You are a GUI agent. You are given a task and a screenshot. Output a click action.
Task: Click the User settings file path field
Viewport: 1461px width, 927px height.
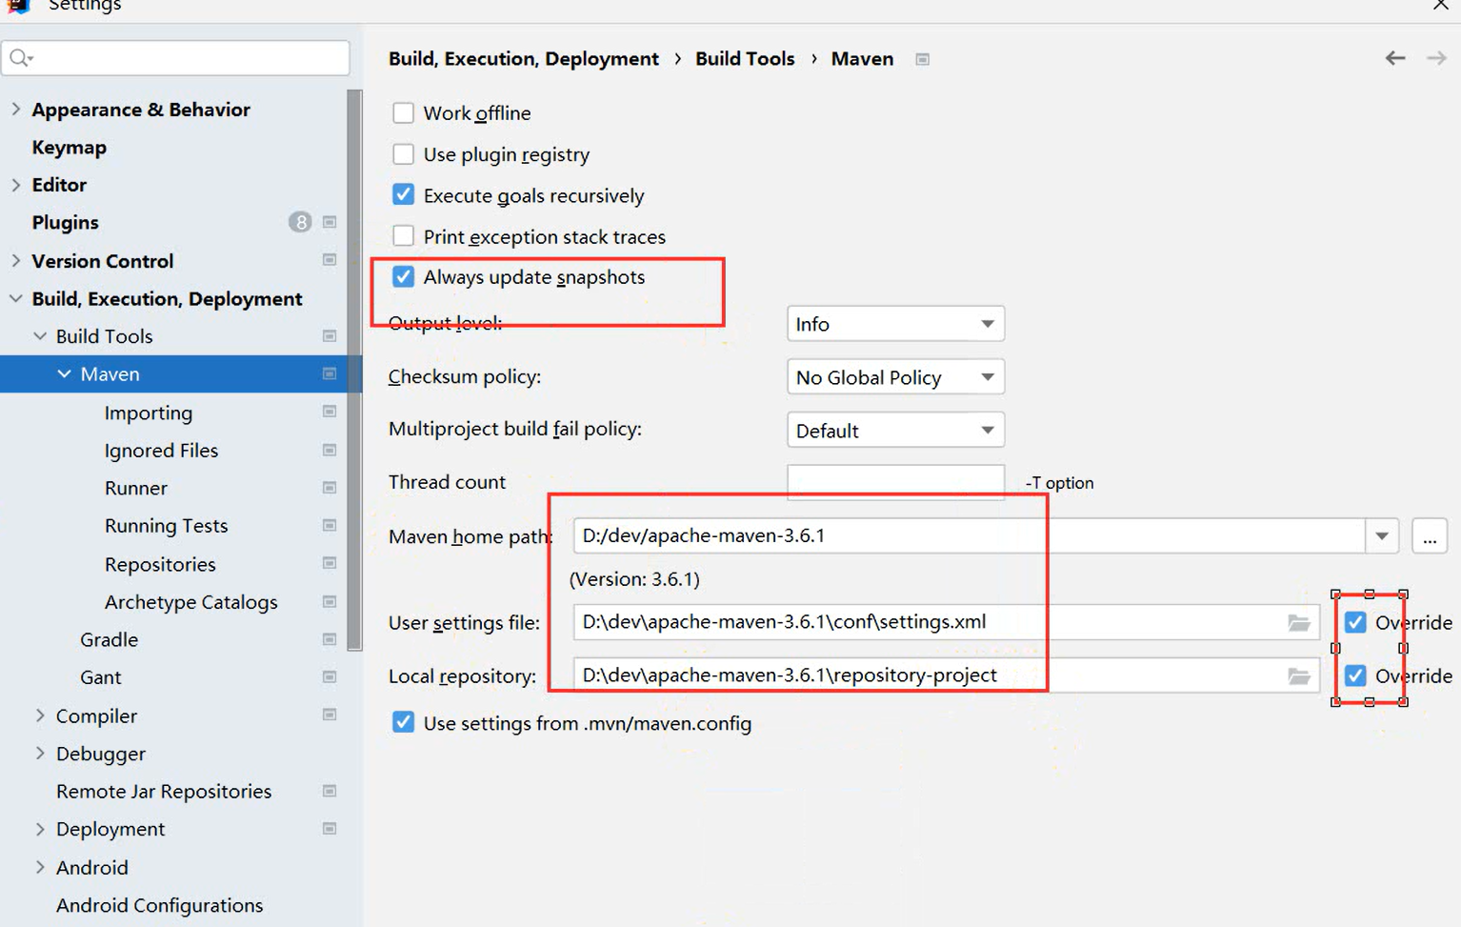coord(946,622)
